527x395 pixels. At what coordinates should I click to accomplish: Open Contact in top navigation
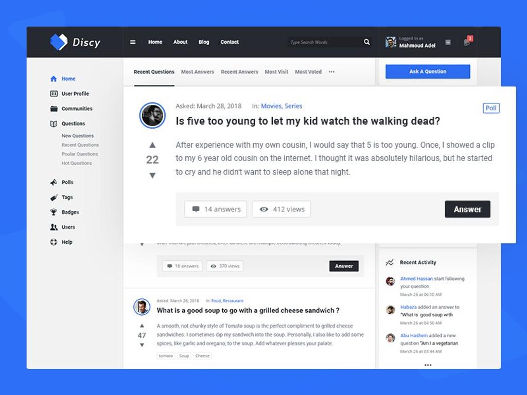tap(230, 42)
